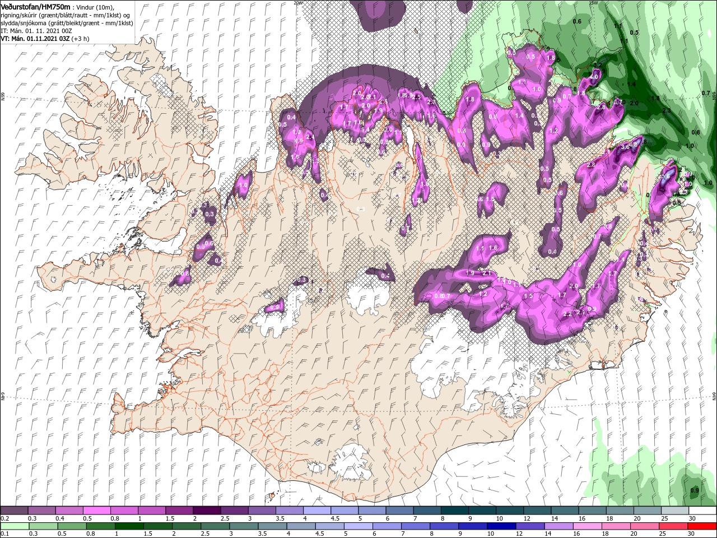The width and height of the screenshot is (717, 538).
Task: Select the dark teal 8 swatch in the upper legend
Action: [x=454, y=511]
